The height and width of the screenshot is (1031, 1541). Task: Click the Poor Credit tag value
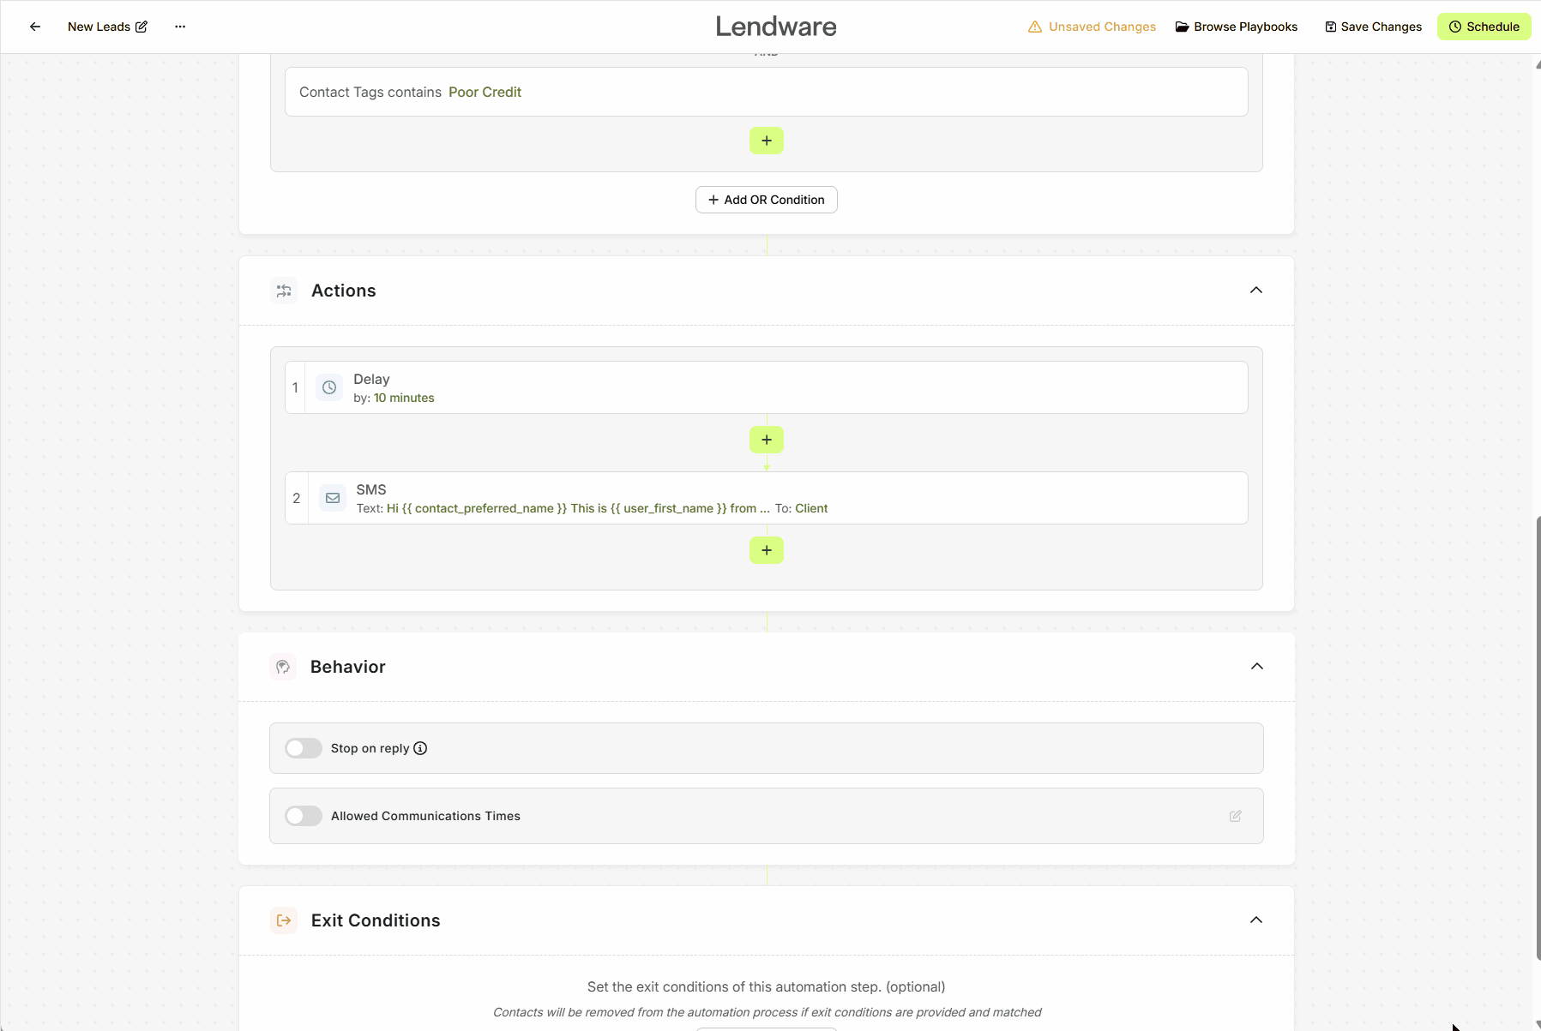485,92
